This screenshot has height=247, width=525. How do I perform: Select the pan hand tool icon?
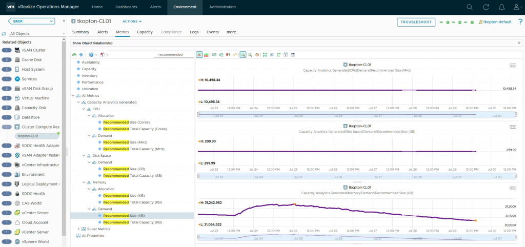pos(257,54)
